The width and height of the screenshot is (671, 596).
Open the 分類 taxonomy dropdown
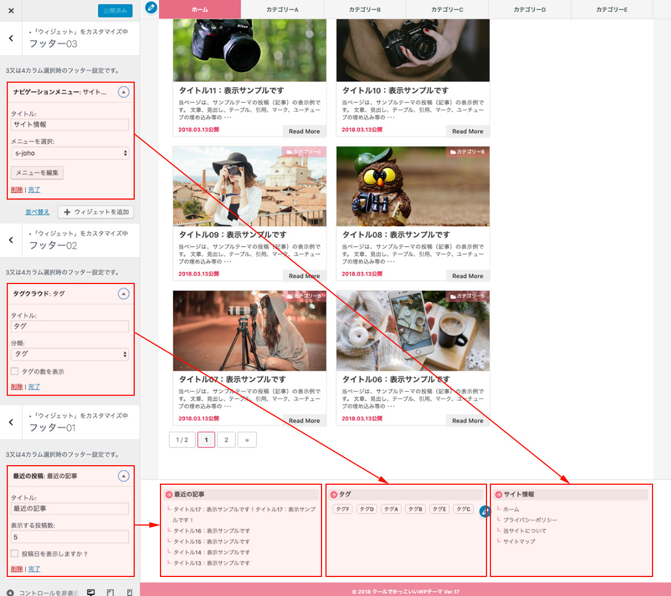pos(70,354)
